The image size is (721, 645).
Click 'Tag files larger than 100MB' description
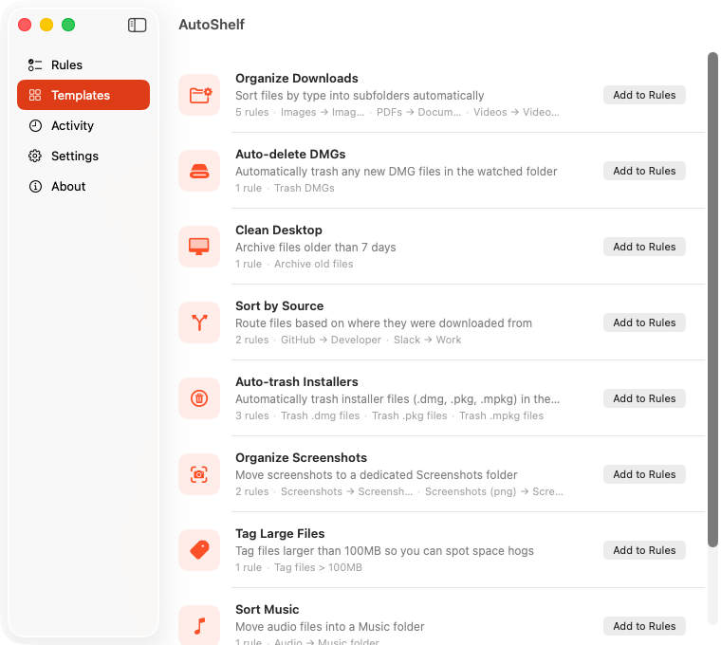pos(384,551)
